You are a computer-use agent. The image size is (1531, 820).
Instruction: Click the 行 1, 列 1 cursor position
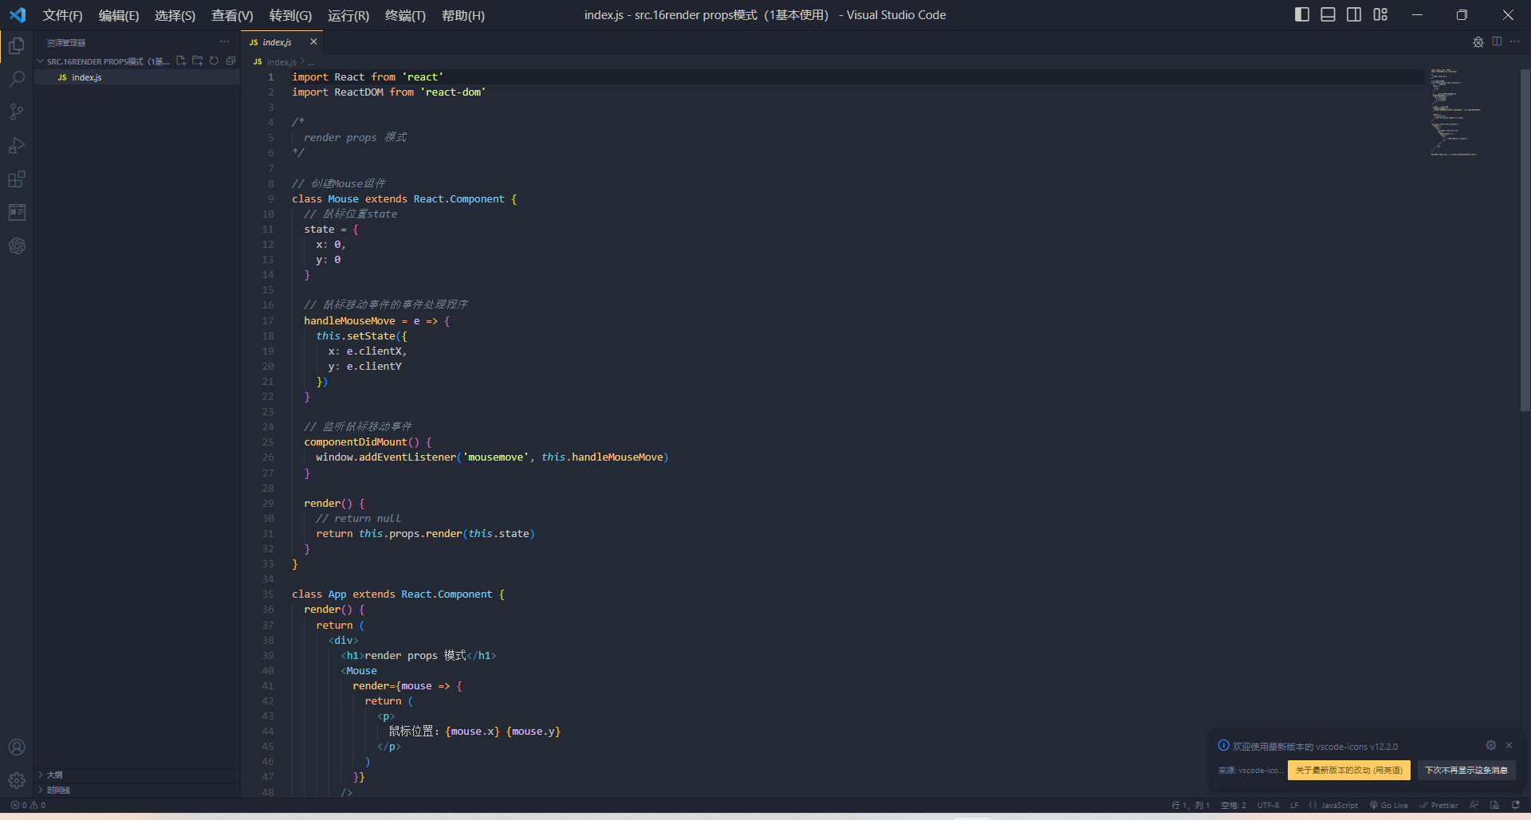(x=1191, y=805)
